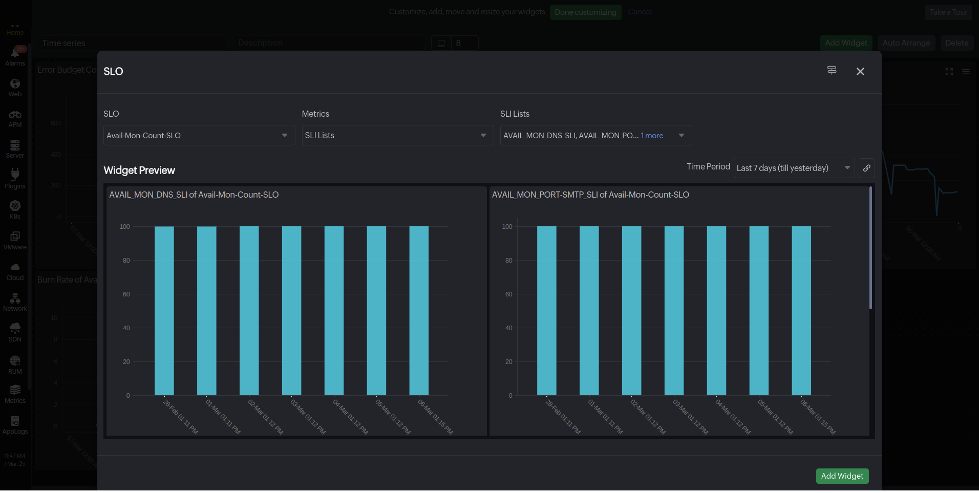Image resolution: width=979 pixels, height=493 pixels.
Task: Click the green Add Widget button in dialog
Action: coord(842,476)
